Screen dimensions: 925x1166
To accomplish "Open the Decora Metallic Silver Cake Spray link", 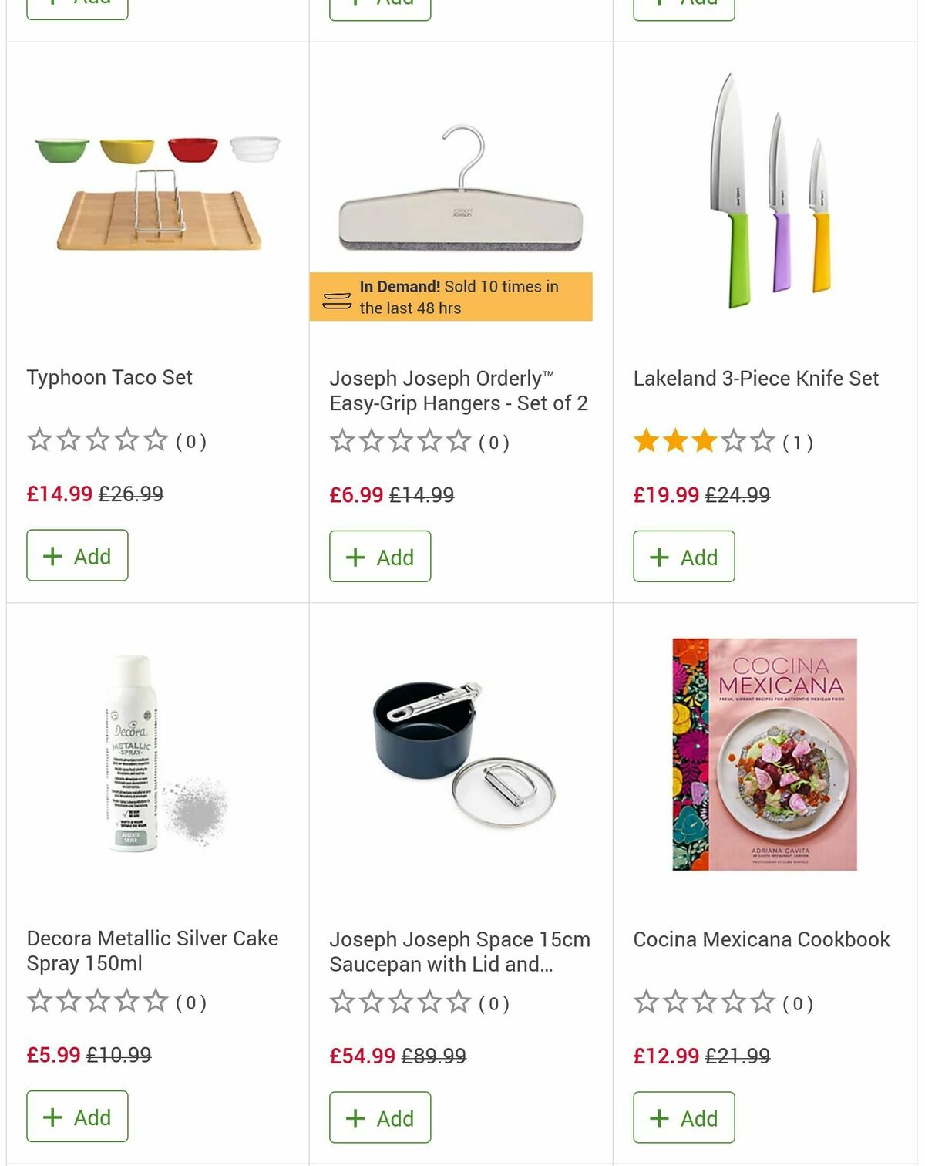I will (153, 950).
